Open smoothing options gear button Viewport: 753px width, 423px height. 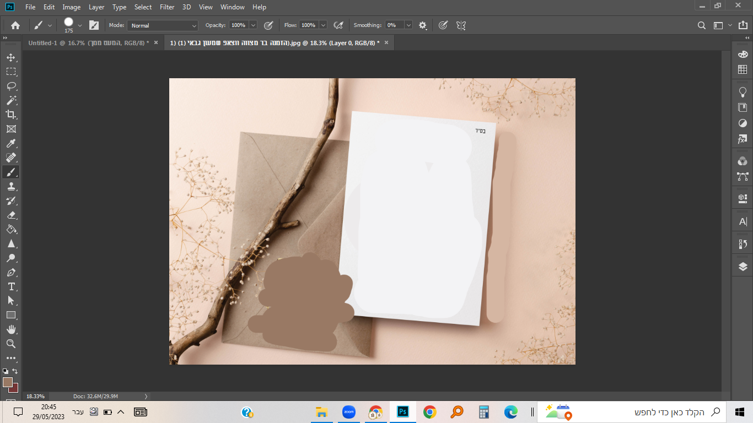coord(423,25)
